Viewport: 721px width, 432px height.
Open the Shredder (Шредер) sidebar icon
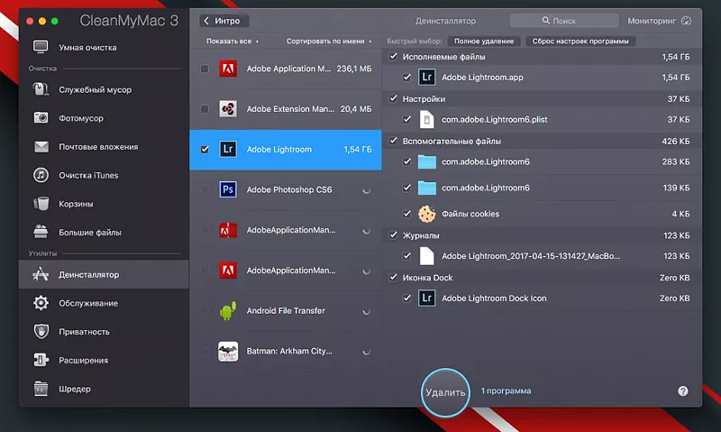tap(41, 389)
